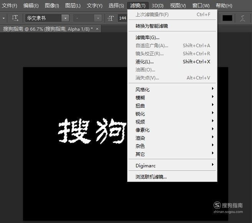252x223 pixels.
Task: Expand the 像素化 submenu
Action: (x=172, y=130)
